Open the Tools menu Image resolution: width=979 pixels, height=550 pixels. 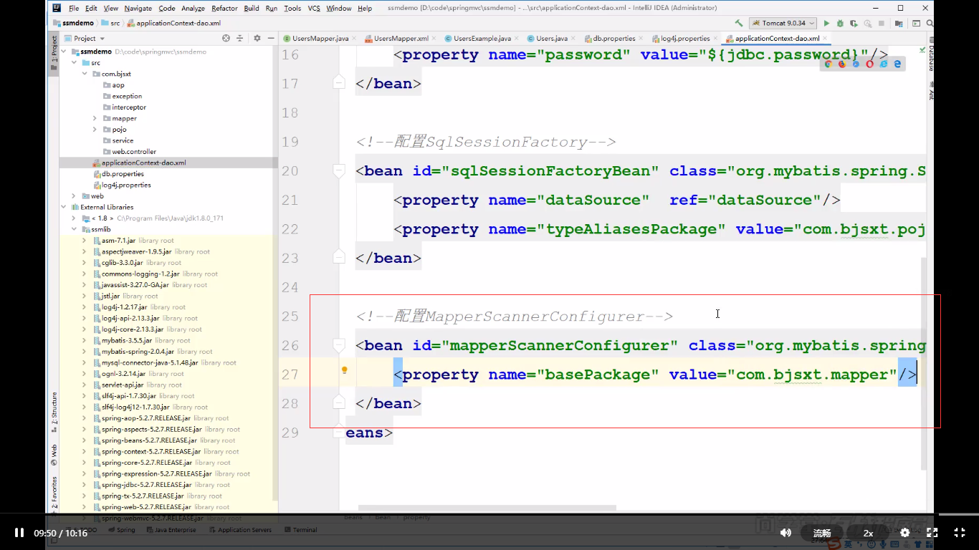(x=292, y=8)
